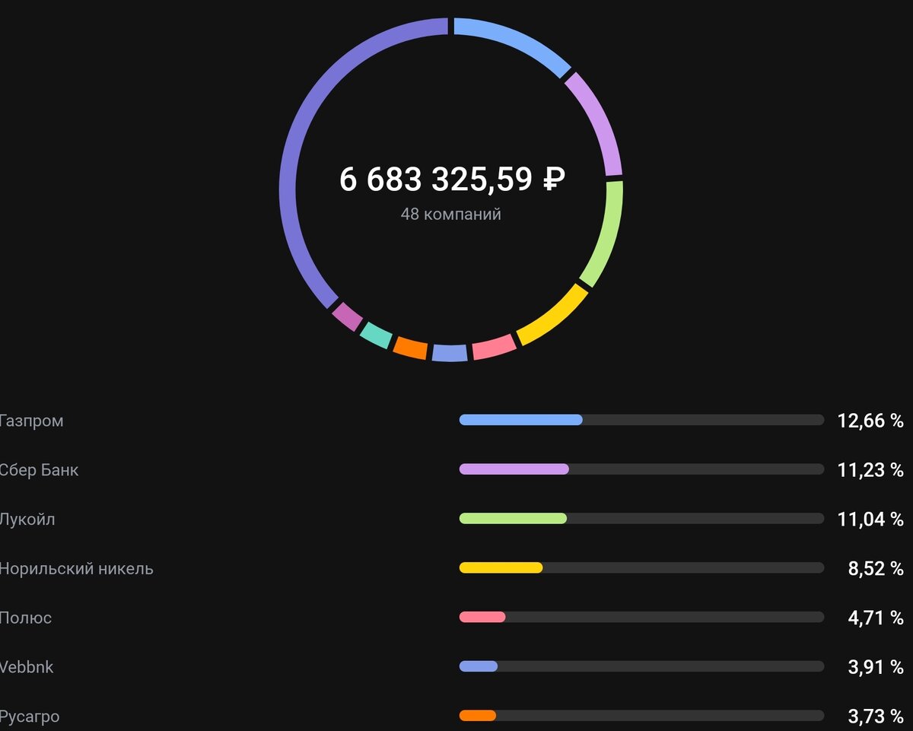The height and width of the screenshot is (731, 913).
Task: Select the Норильский никель company name
Action: (x=76, y=568)
